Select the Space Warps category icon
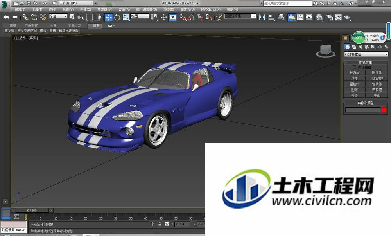This screenshot has height=236, width=391. click(x=380, y=47)
